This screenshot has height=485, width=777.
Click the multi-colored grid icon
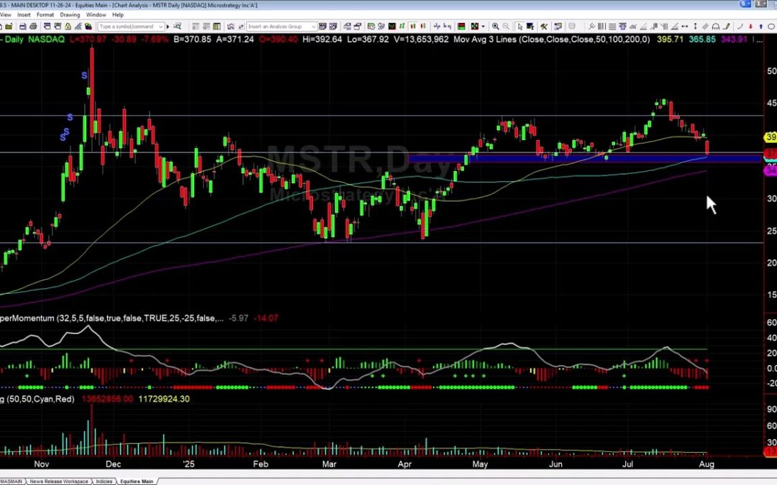pyautogui.click(x=475, y=27)
